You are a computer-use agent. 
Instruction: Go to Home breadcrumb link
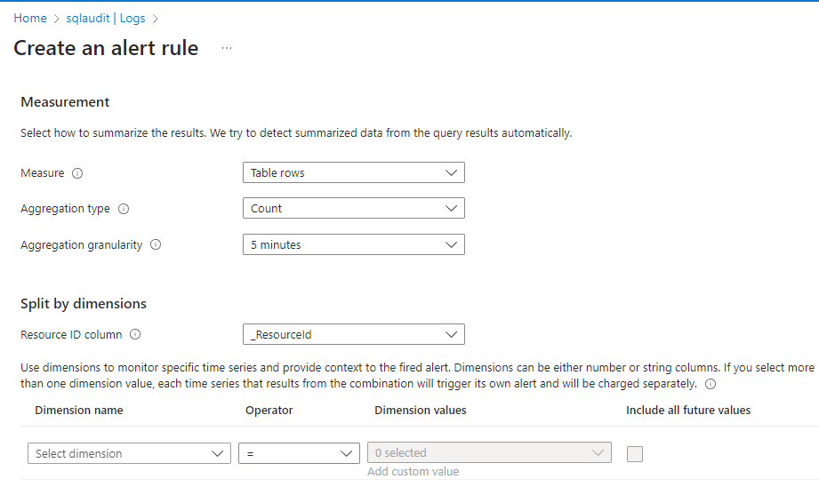click(x=30, y=19)
